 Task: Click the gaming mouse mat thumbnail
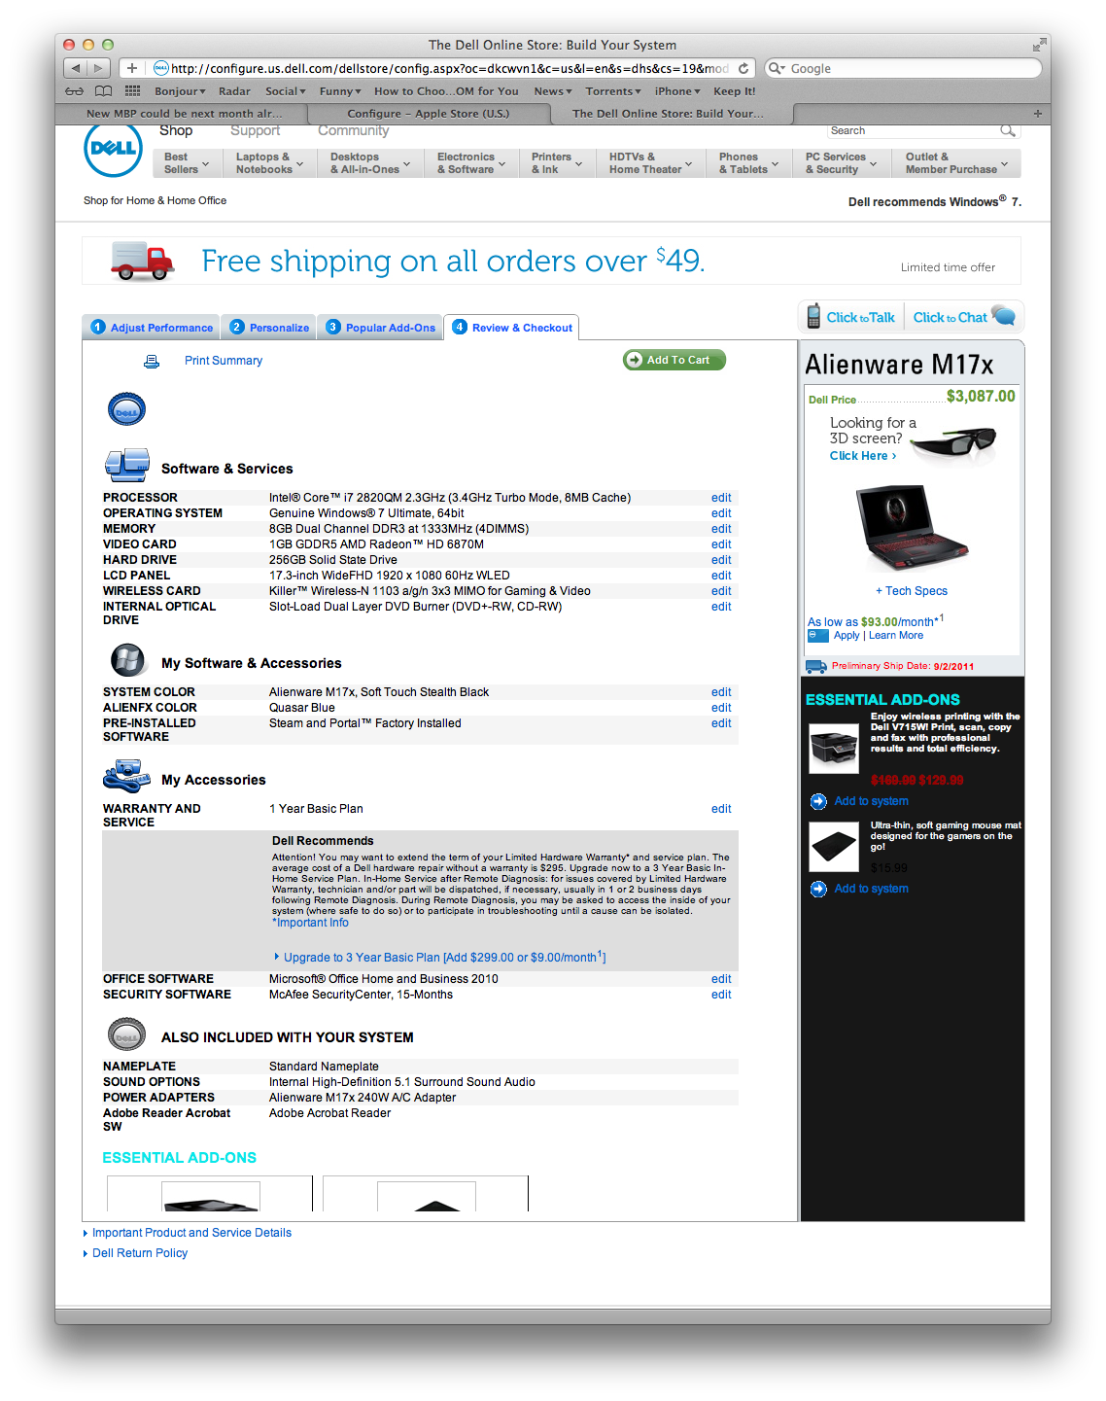(x=834, y=846)
